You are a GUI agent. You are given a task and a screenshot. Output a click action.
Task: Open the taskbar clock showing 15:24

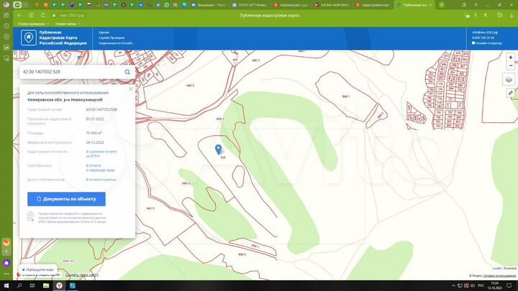coord(494,285)
